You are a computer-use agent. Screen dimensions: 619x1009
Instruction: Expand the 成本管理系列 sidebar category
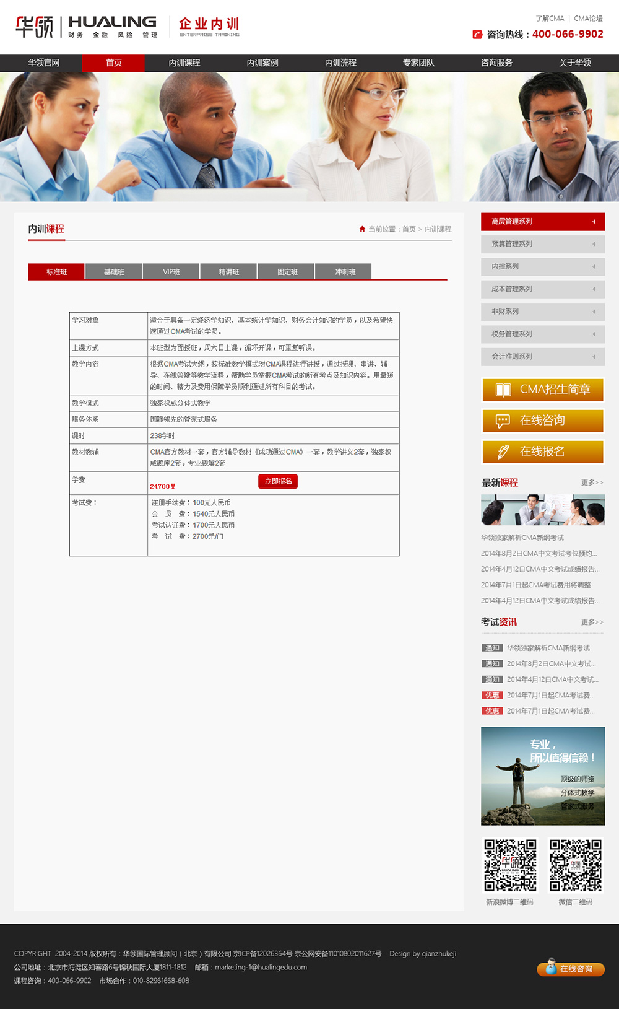[x=542, y=289]
